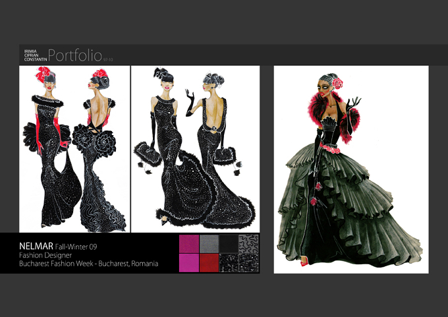Click the 'IRIMIA CIPRIAN CONSTANTIN' name text
Screen dimensions: 448x317
coord(36,55)
